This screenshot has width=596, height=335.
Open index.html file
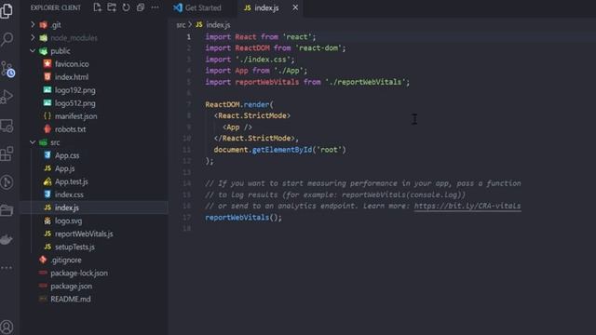72,76
